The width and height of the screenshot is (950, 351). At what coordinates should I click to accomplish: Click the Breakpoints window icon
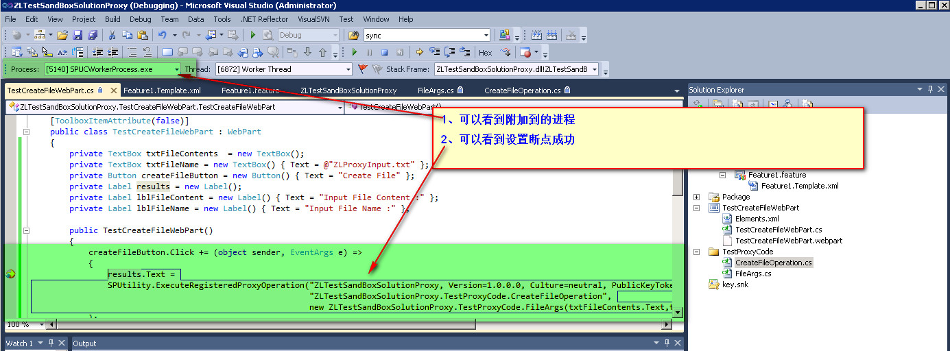[x=525, y=52]
